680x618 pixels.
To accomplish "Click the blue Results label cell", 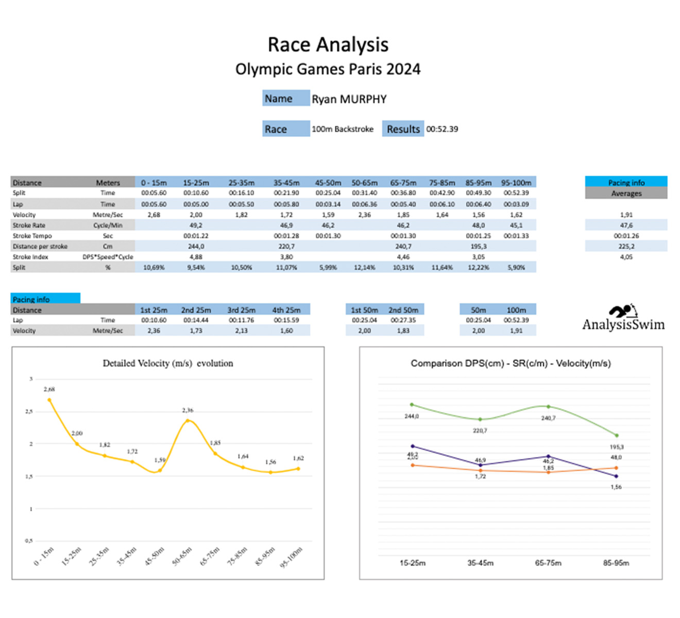I will [x=403, y=129].
